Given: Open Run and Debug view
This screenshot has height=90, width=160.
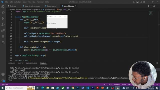Looking at the screenshot, I should click(x=3, y=25).
